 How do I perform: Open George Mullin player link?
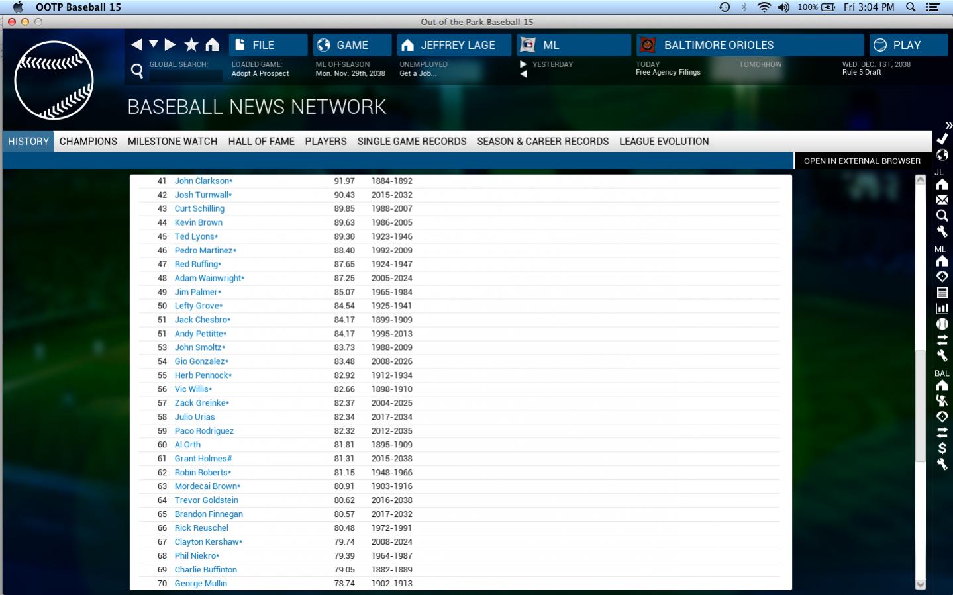[x=201, y=584]
